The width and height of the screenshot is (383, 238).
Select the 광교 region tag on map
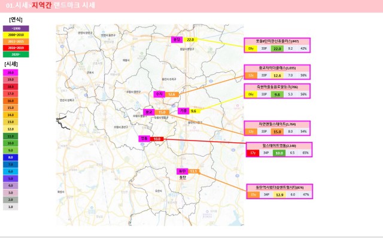(149, 112)
